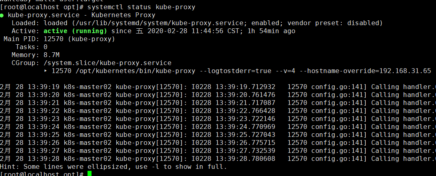Click "kube-proxy[12570]:" in the 13:39:22 log row
This screenshot has width=436, height=176.
[x=151, y=111]
